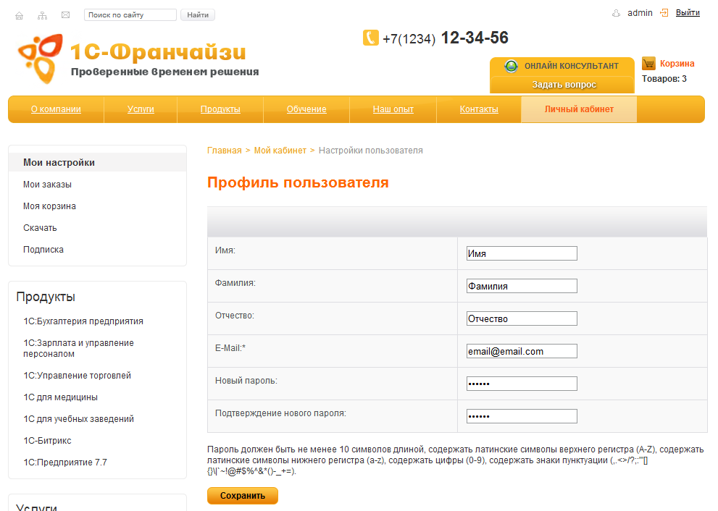Click the Найти search button
Viewport: 718px width, 511px height.
pyautogui.click(x=197, y=15)
